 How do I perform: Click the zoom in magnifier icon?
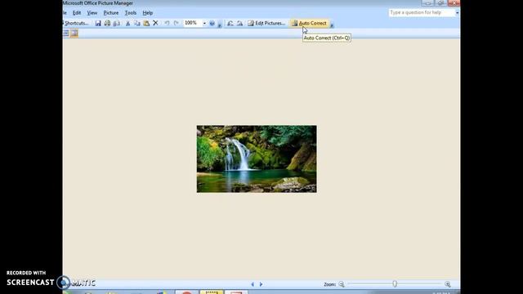pos(448,284)
